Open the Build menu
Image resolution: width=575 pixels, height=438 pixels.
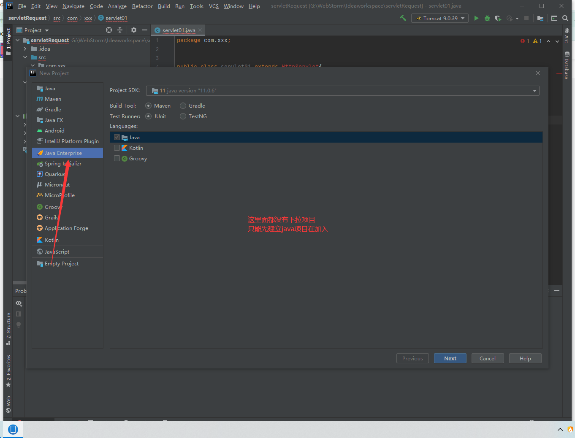point(164,6)
